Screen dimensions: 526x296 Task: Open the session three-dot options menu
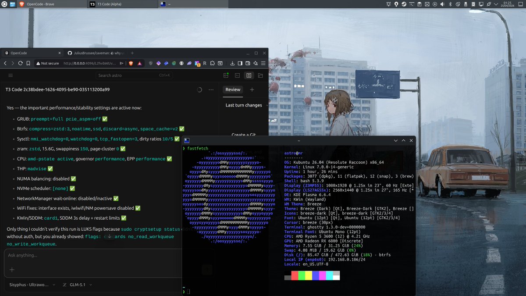point(211,89)
